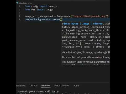Click the "imageWithBackground.jpeg" string
Screen dimensions: 126x94
(x=90, y=16)
